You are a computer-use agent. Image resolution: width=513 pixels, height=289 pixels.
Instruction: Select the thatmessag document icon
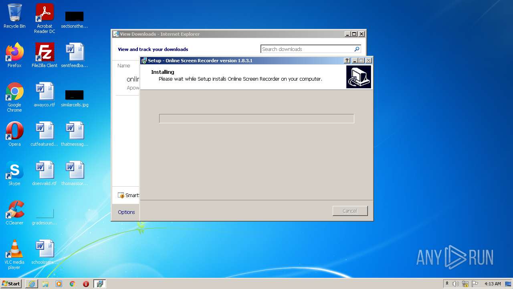pos(75,134)
